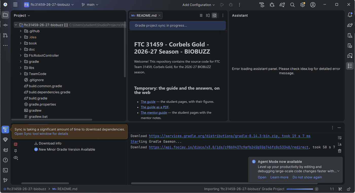
Task: Open Device Manager in right sidebar
Action: click(x=350, y=35)
